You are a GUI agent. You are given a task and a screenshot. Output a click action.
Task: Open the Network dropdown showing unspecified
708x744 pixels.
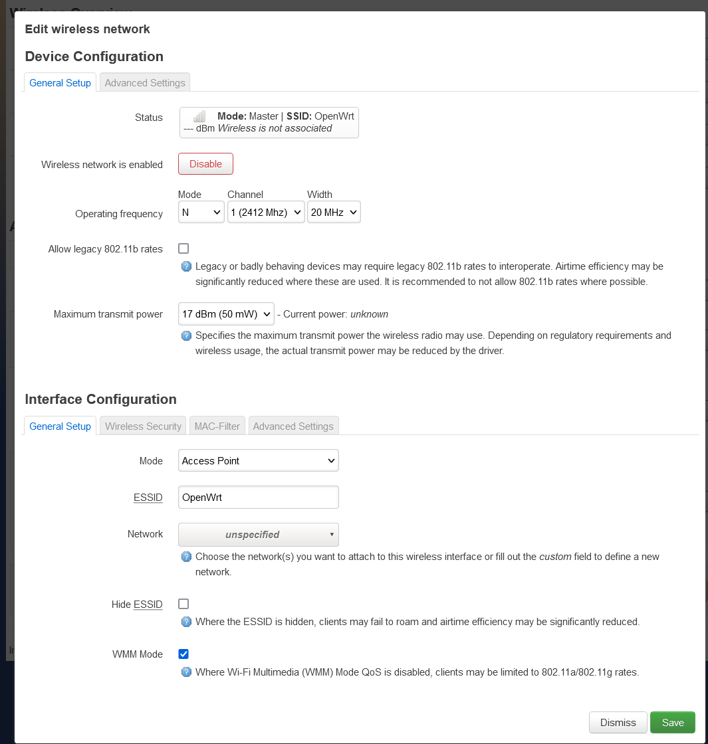click(259, 535)
